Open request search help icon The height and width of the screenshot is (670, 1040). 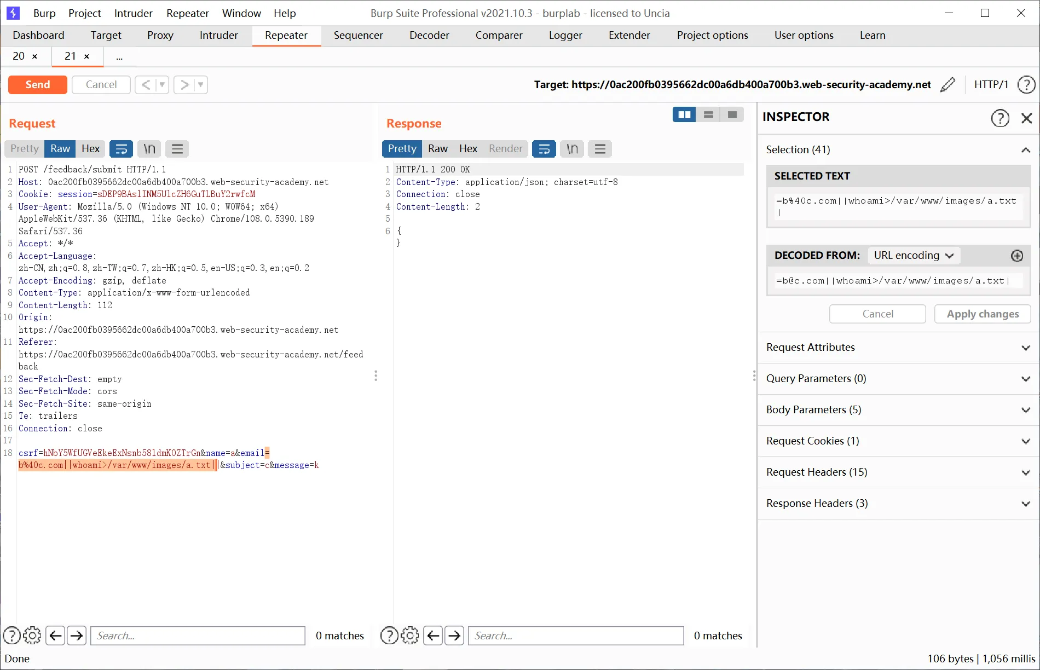(12, 636)
